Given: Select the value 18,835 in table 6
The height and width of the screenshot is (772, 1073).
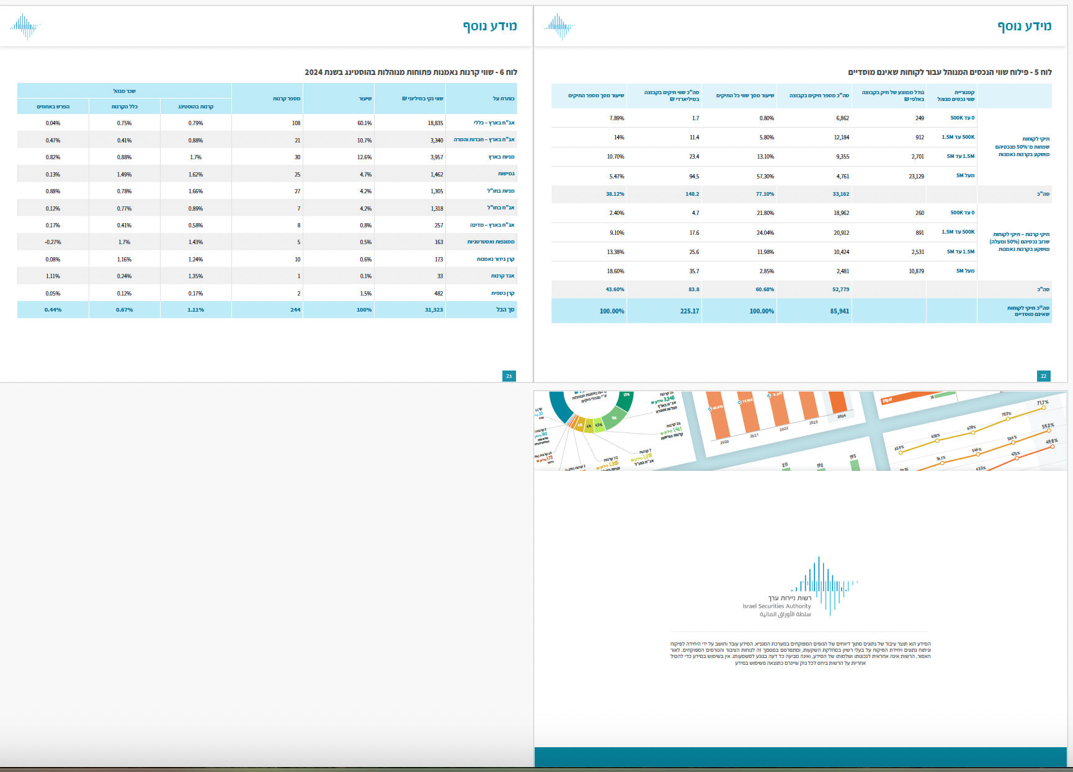Looking at the screenshot, I should click(x=435, y=123).
